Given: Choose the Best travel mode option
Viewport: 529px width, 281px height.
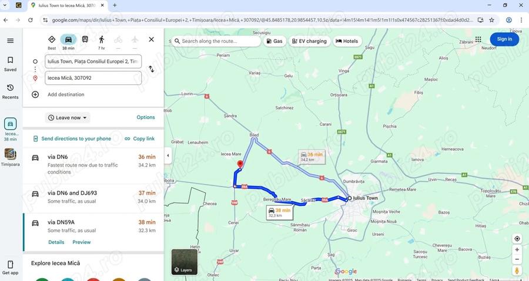Looking at the screenshot, I should (x=52, y=42).
